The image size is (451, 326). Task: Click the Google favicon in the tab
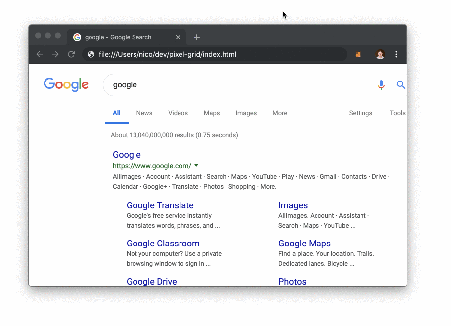click(x=77, y=37)
